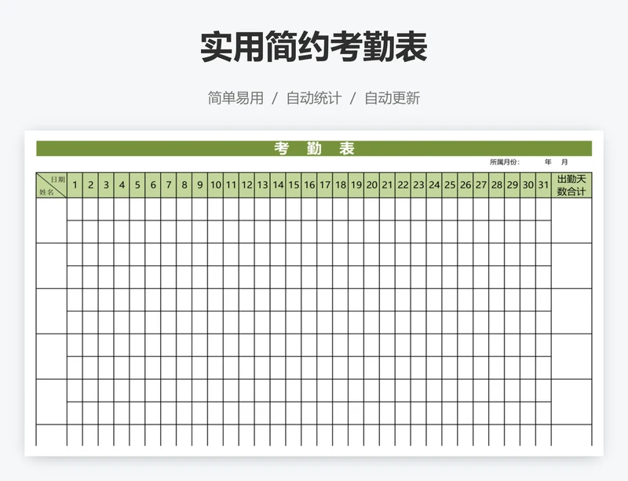Select date column header 23
Image resolution: width=628 pixels, height=481 pixels.
(418, 185)
